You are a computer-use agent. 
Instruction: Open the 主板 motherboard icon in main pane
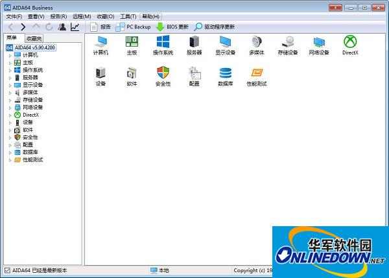point(132,45)
